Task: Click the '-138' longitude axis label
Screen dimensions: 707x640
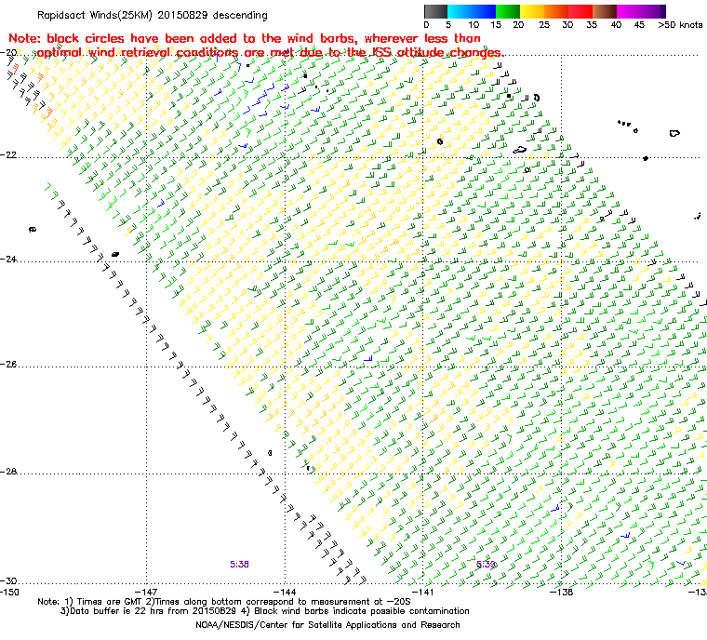Action: [561, 592]
